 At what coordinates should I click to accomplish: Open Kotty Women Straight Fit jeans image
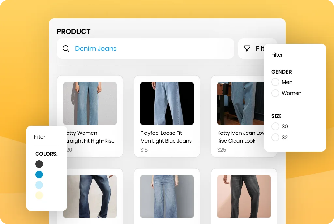tap(90, 104)
